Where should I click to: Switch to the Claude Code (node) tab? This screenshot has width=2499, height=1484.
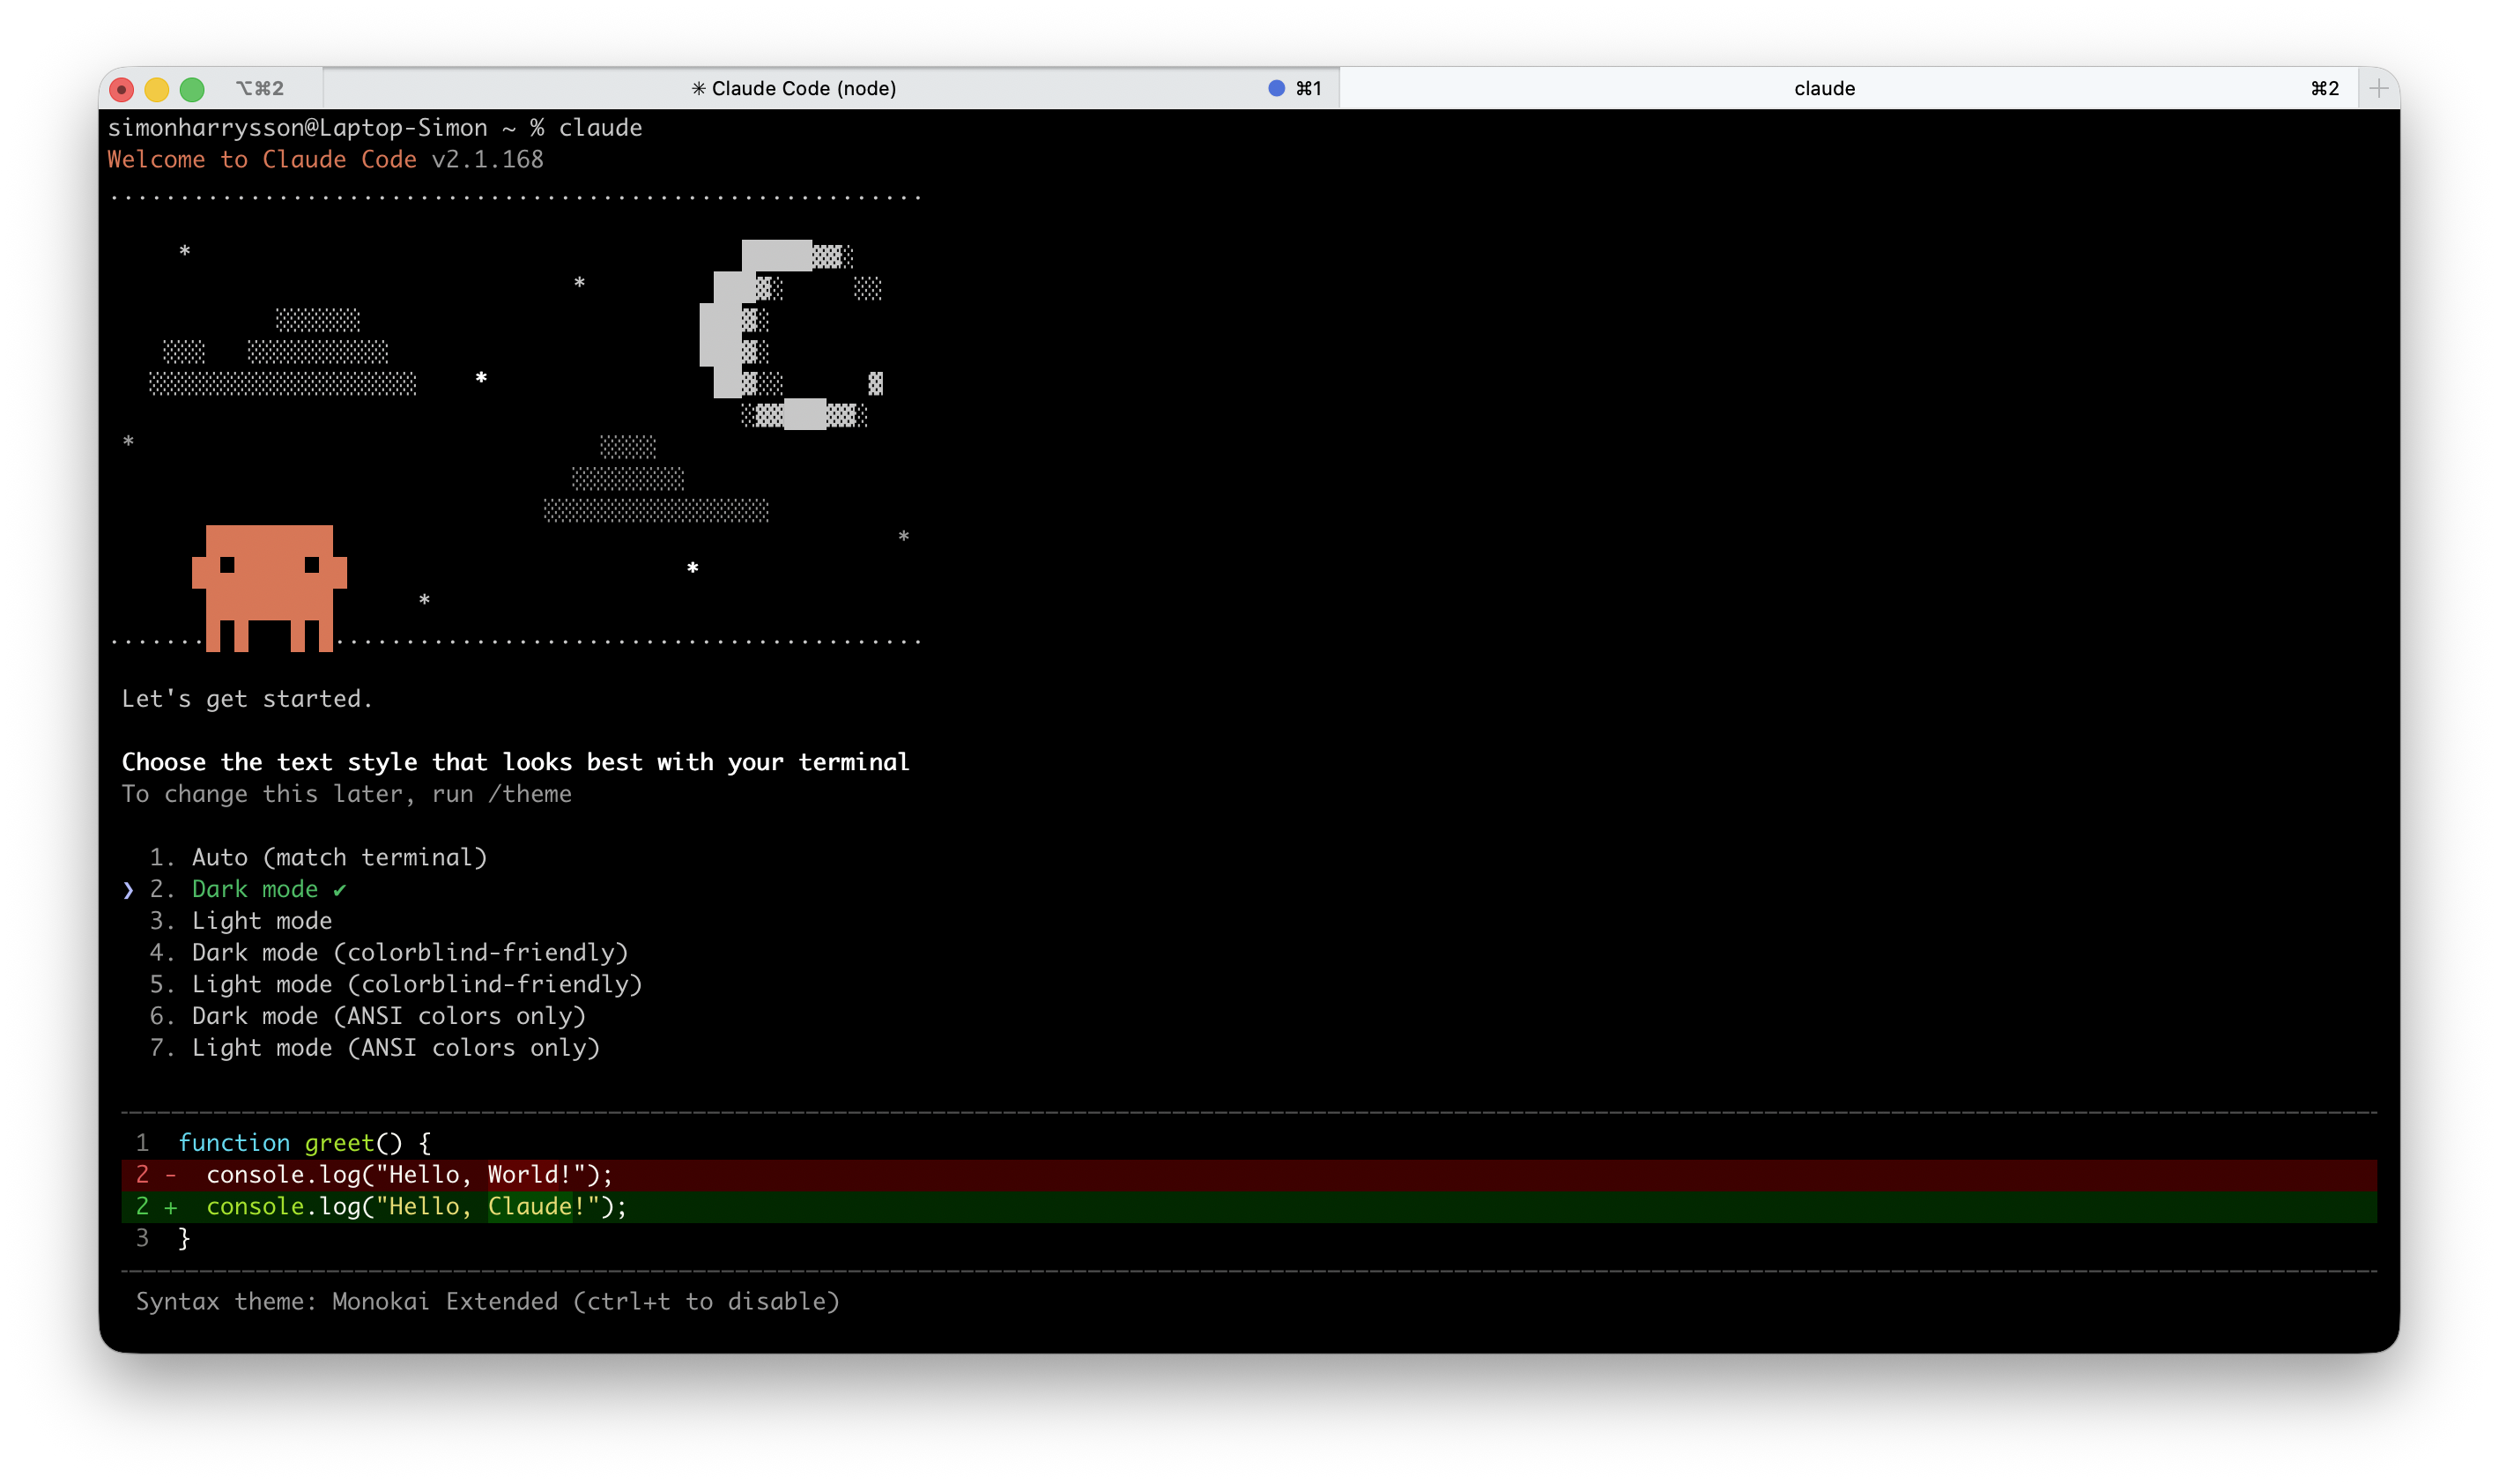pos(831,88)
